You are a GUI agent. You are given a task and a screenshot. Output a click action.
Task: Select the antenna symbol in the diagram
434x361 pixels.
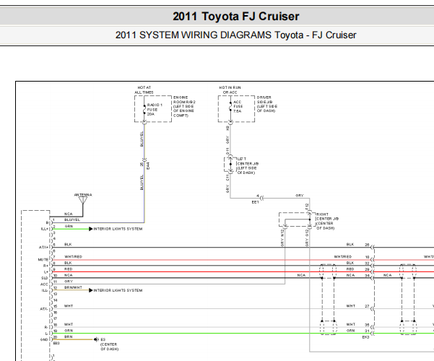coord(83,201)
